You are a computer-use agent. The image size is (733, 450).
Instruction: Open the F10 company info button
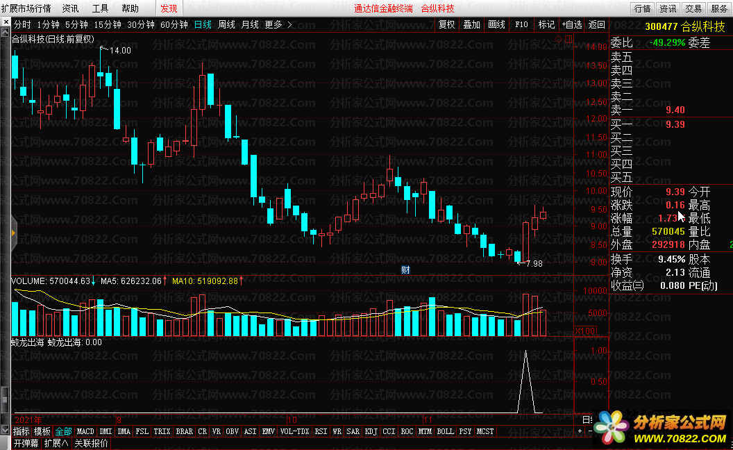[x=521, y=24]
